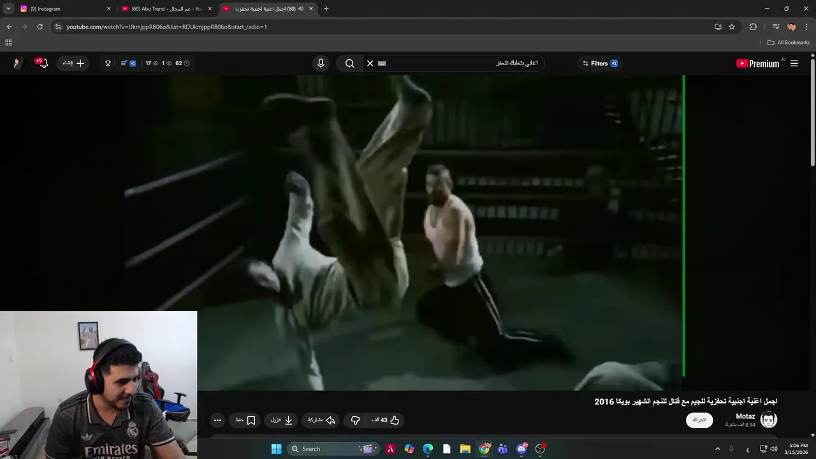The width and height of the screenshot is (816, 459).
Task: Click the video title text ending in 2016
Action: [686, 402]
